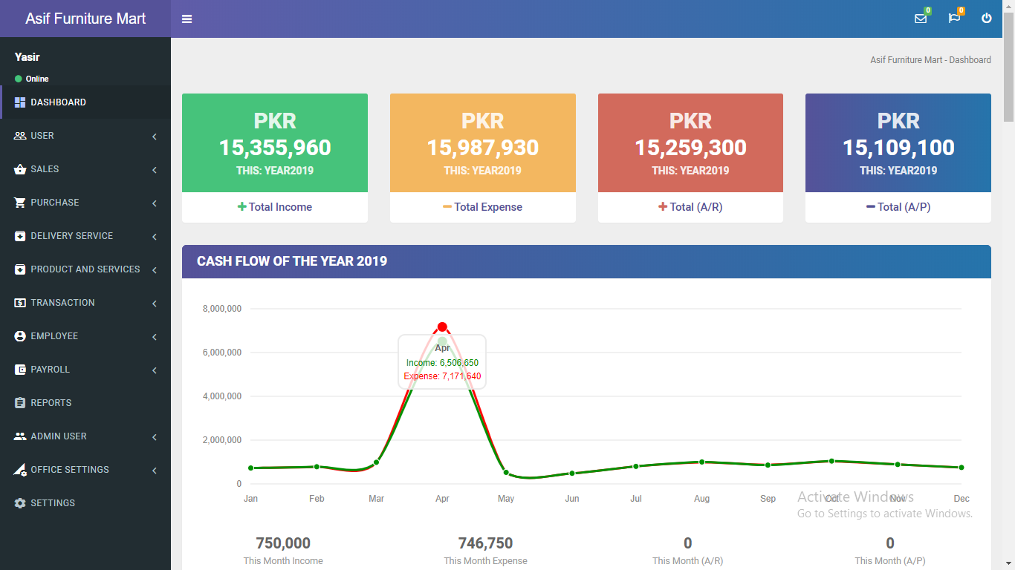Image resolution: width=1015 pixels, height=570 pixels.
Task: Open the flag notifications icon
Action: point(954,19)
